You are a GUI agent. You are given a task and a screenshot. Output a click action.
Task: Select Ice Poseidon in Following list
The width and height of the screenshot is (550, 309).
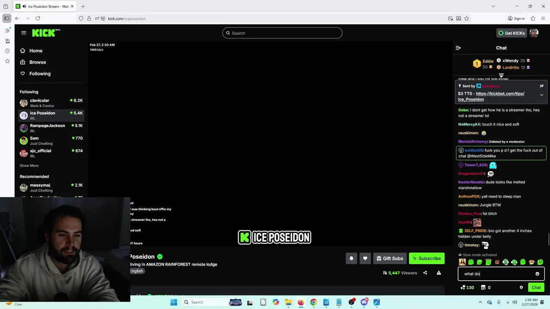coord(51,115)
